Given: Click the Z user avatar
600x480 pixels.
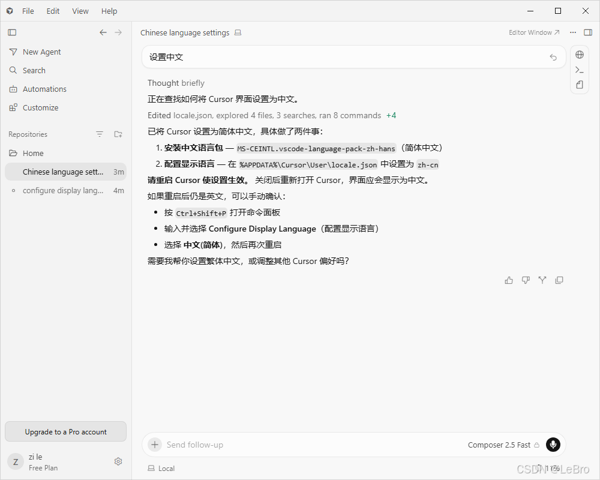Looking at the screenshot, I should pyautogui.click(x=16, y=462).
